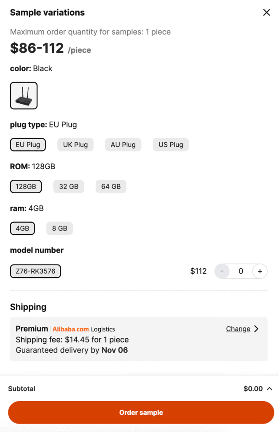Select the UK Plug option
Screen dimensions: 279x432
[75, 144]
